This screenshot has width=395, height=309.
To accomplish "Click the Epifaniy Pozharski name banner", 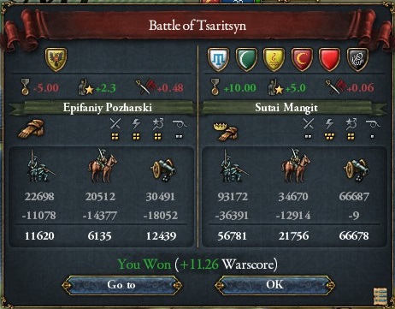I will pos(108,108).
